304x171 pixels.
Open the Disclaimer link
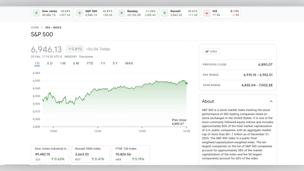pyautogui.click(x=86, y=56)
